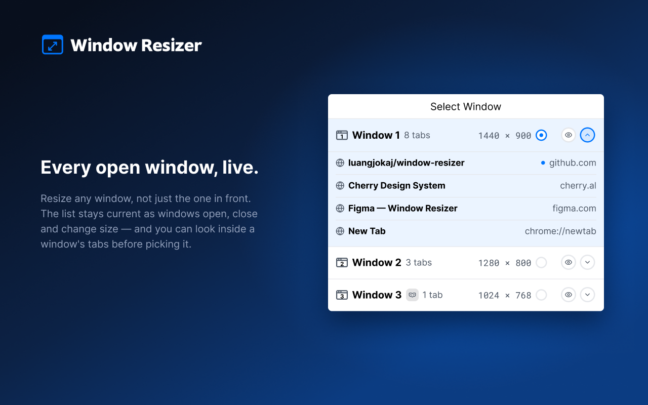The height and width of the screenshot is (405, 648).
Task: Click the chrome://newtab address label
Action: pyautogui.click(x=560, y=231)
